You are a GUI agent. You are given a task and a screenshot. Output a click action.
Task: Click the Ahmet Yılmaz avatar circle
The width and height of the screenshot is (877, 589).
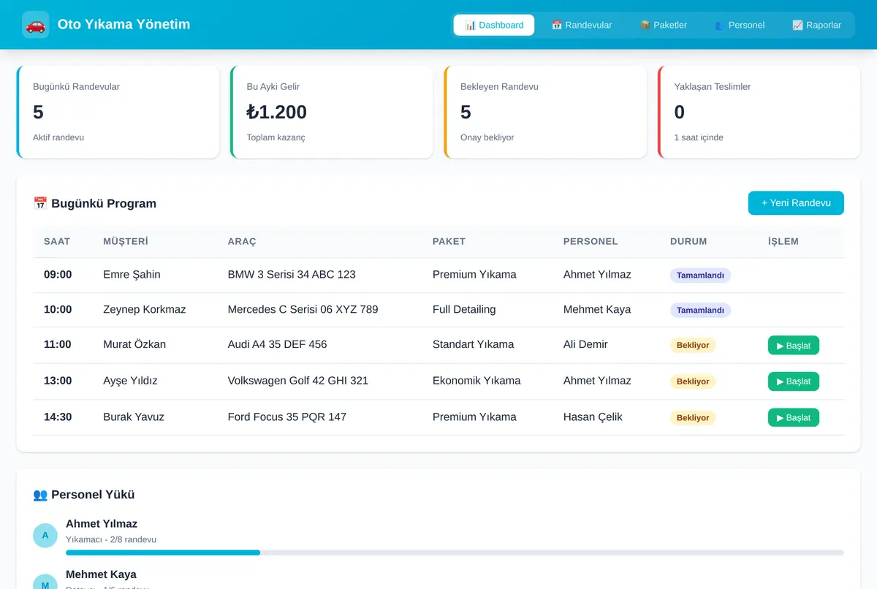(x=45, y=535)
